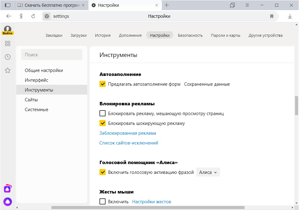The height and width of the screenshot is (210, 299).
Task: Enable Блокировать рекламу, мешающую просмотру страниц
Action: tap(103, 113)
